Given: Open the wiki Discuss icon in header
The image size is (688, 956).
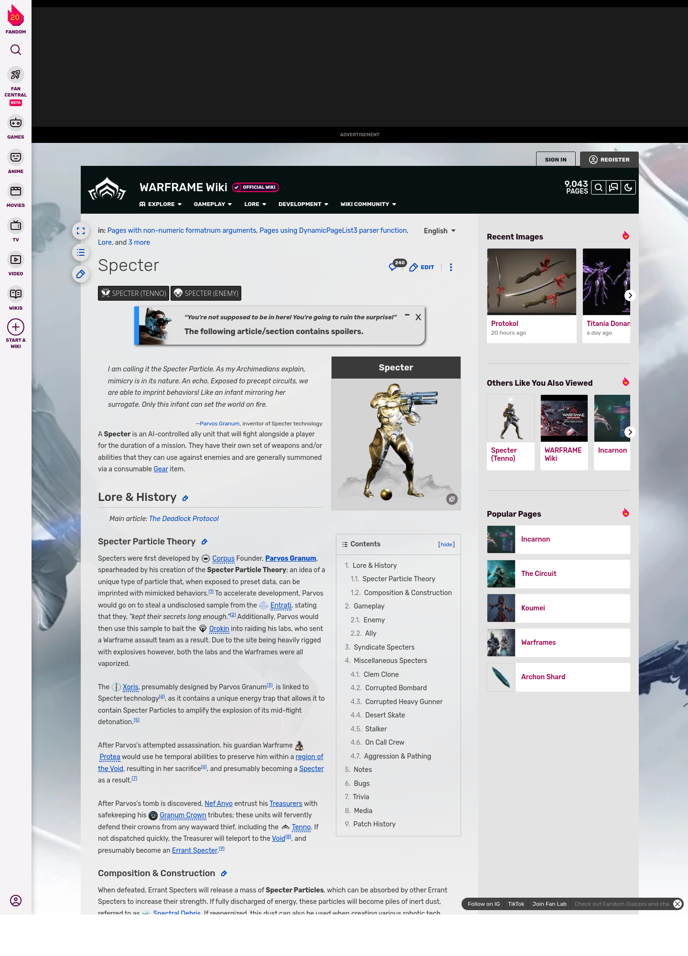Looking at the screenshot, I should (613, 187).
